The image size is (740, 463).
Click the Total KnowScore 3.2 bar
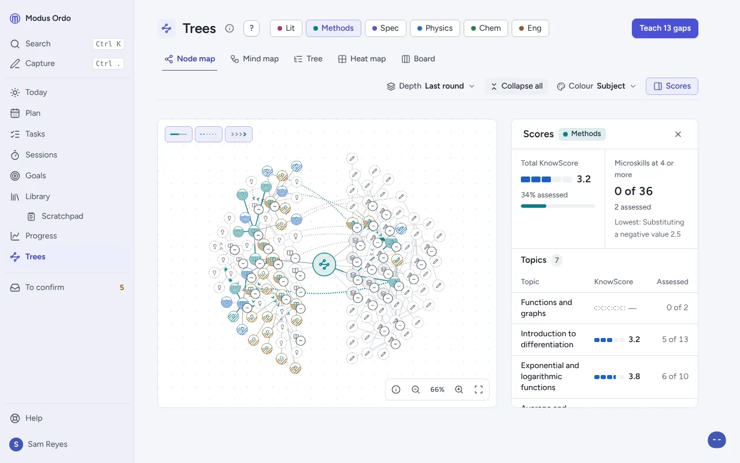(546, 179)
